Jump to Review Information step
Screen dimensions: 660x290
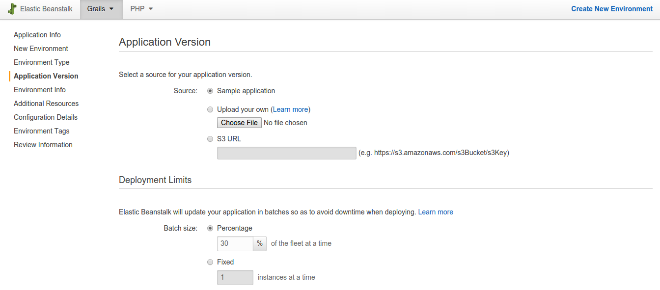43,145
